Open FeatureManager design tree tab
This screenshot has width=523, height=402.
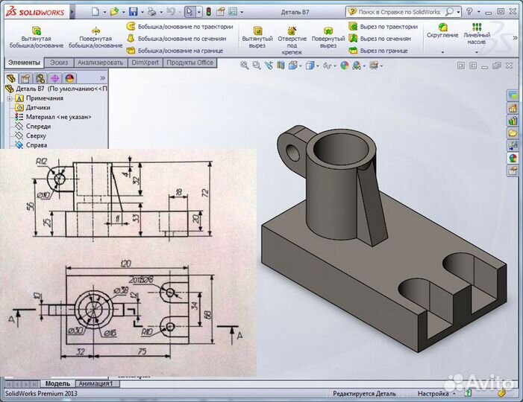click(x=11, y=78)
